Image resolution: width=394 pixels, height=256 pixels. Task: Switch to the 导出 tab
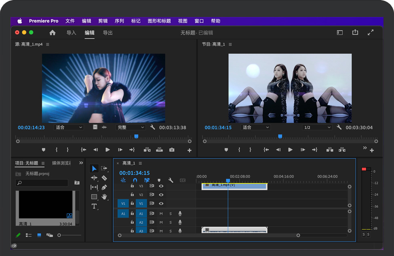108,33
